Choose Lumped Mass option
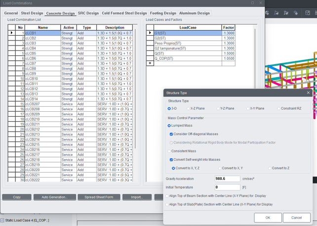The width and height of the screenshot is (317, 226). coord(169,126)
